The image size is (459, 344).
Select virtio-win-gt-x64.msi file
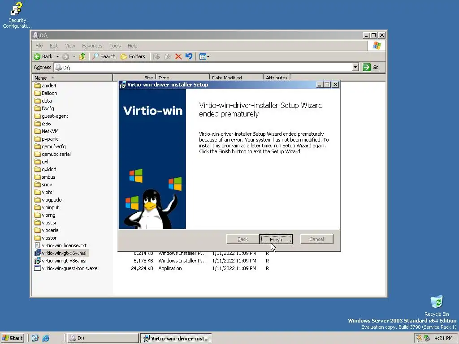pos(61,253)
